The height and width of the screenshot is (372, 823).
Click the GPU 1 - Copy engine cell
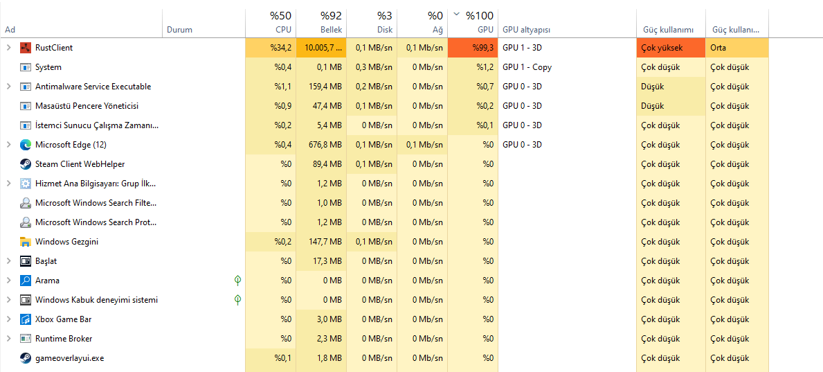(567, 67)
